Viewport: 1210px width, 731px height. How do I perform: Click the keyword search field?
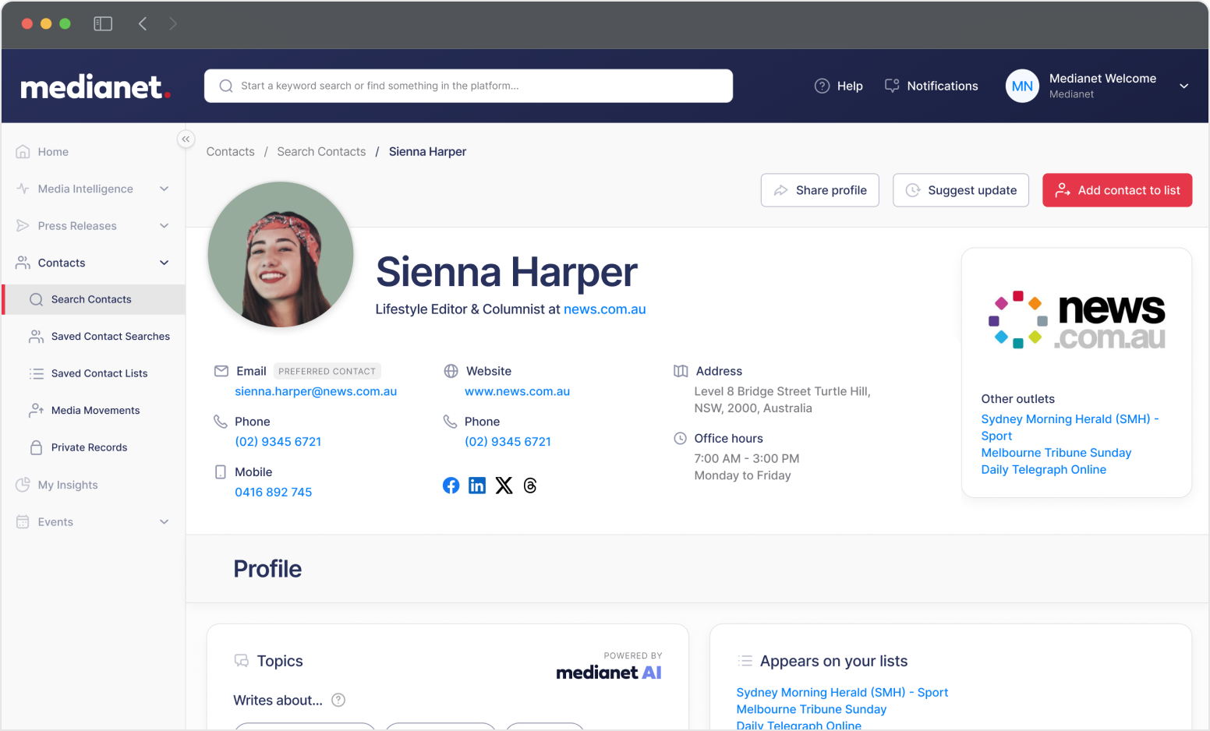pos(468,86)
